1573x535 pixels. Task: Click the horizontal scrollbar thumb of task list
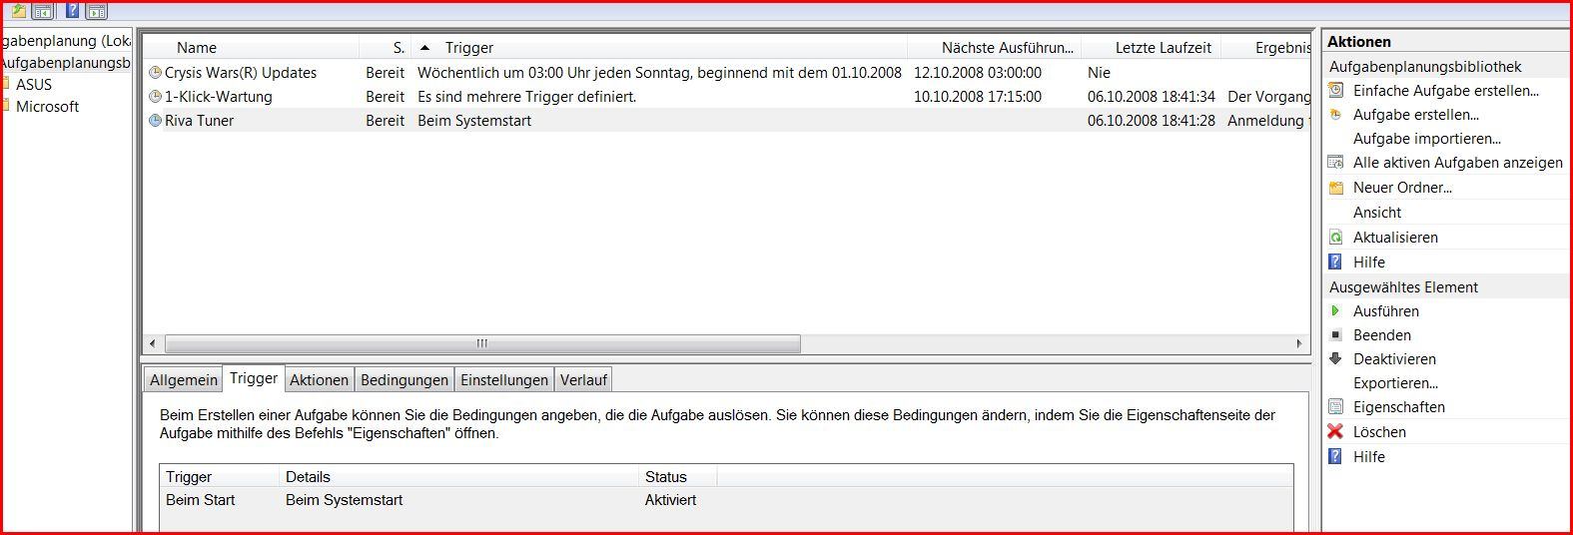pos(482,343)
